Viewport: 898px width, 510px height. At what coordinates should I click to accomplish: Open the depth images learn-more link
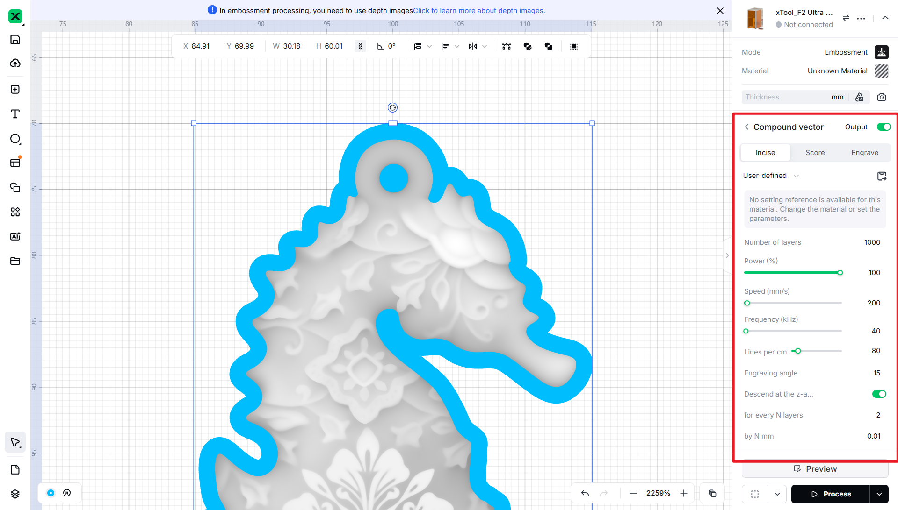tap(478, 11)
